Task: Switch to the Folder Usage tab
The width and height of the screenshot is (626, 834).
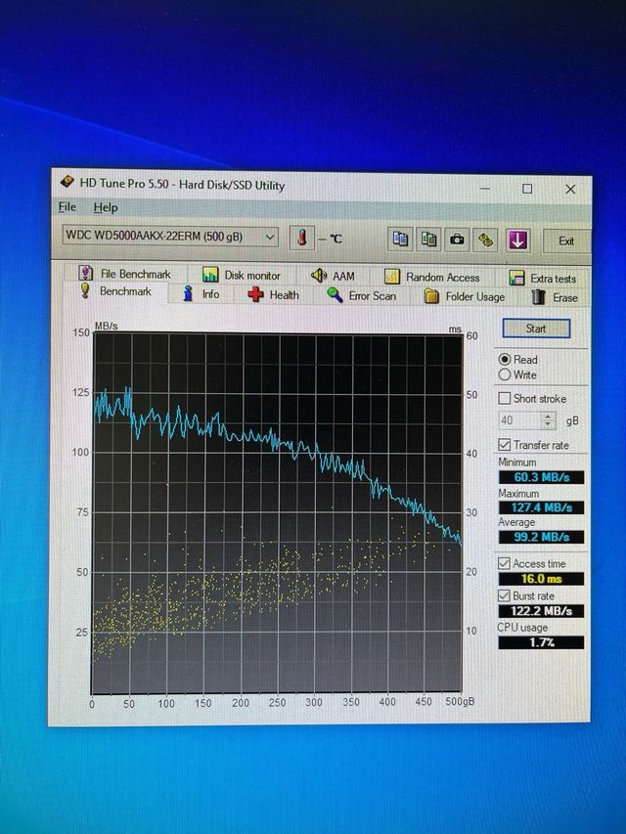Action: click(465, 297)
